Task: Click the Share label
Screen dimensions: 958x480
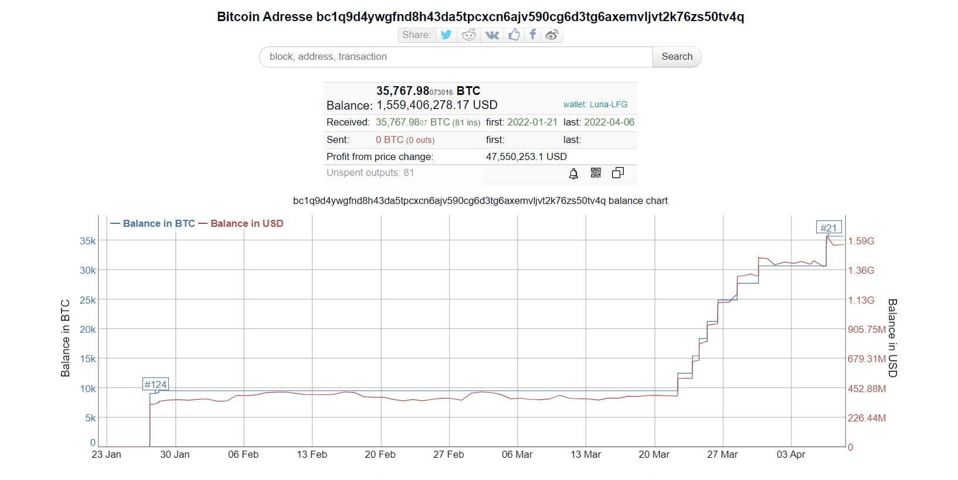Action: click(416, 35)
